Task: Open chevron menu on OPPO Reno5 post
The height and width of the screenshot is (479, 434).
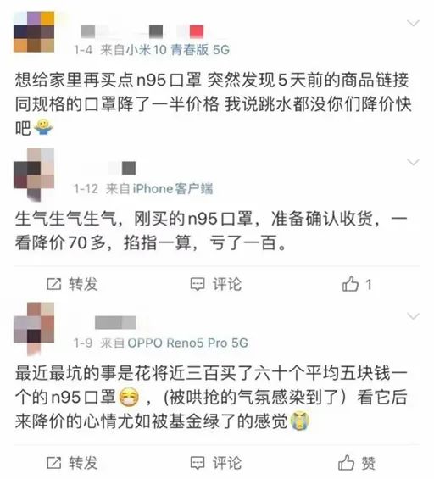Action: (x=413, y=316)
